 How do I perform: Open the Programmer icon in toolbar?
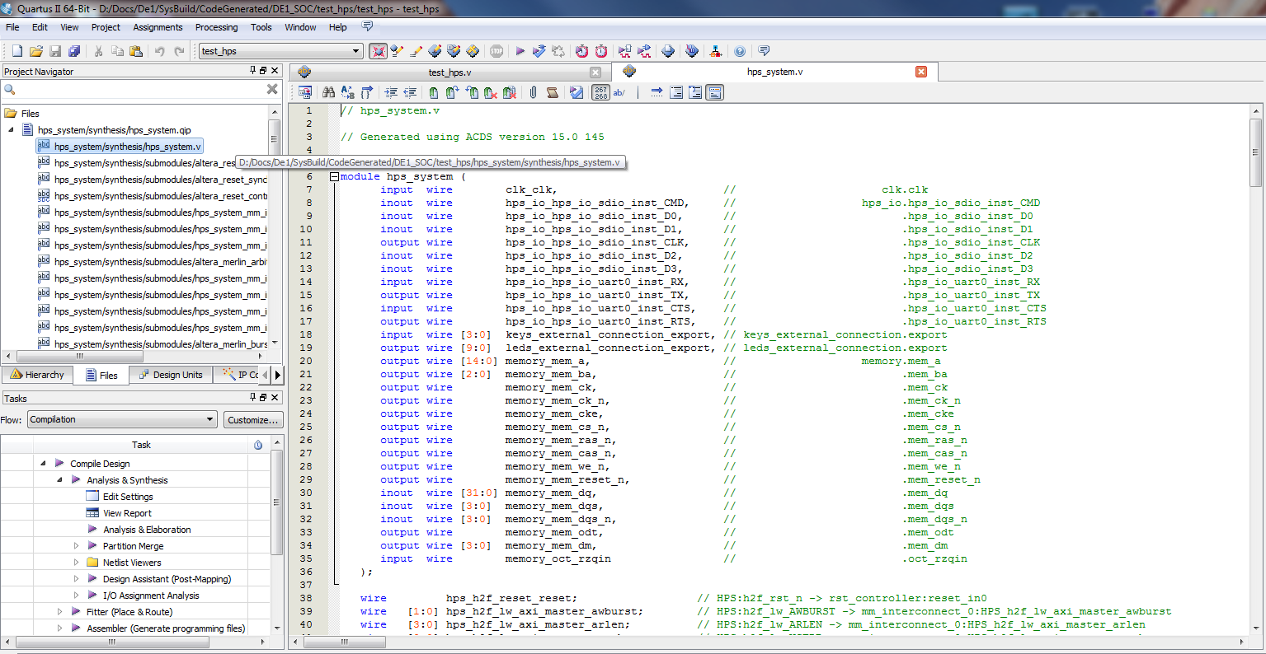(x=692, y=51)
